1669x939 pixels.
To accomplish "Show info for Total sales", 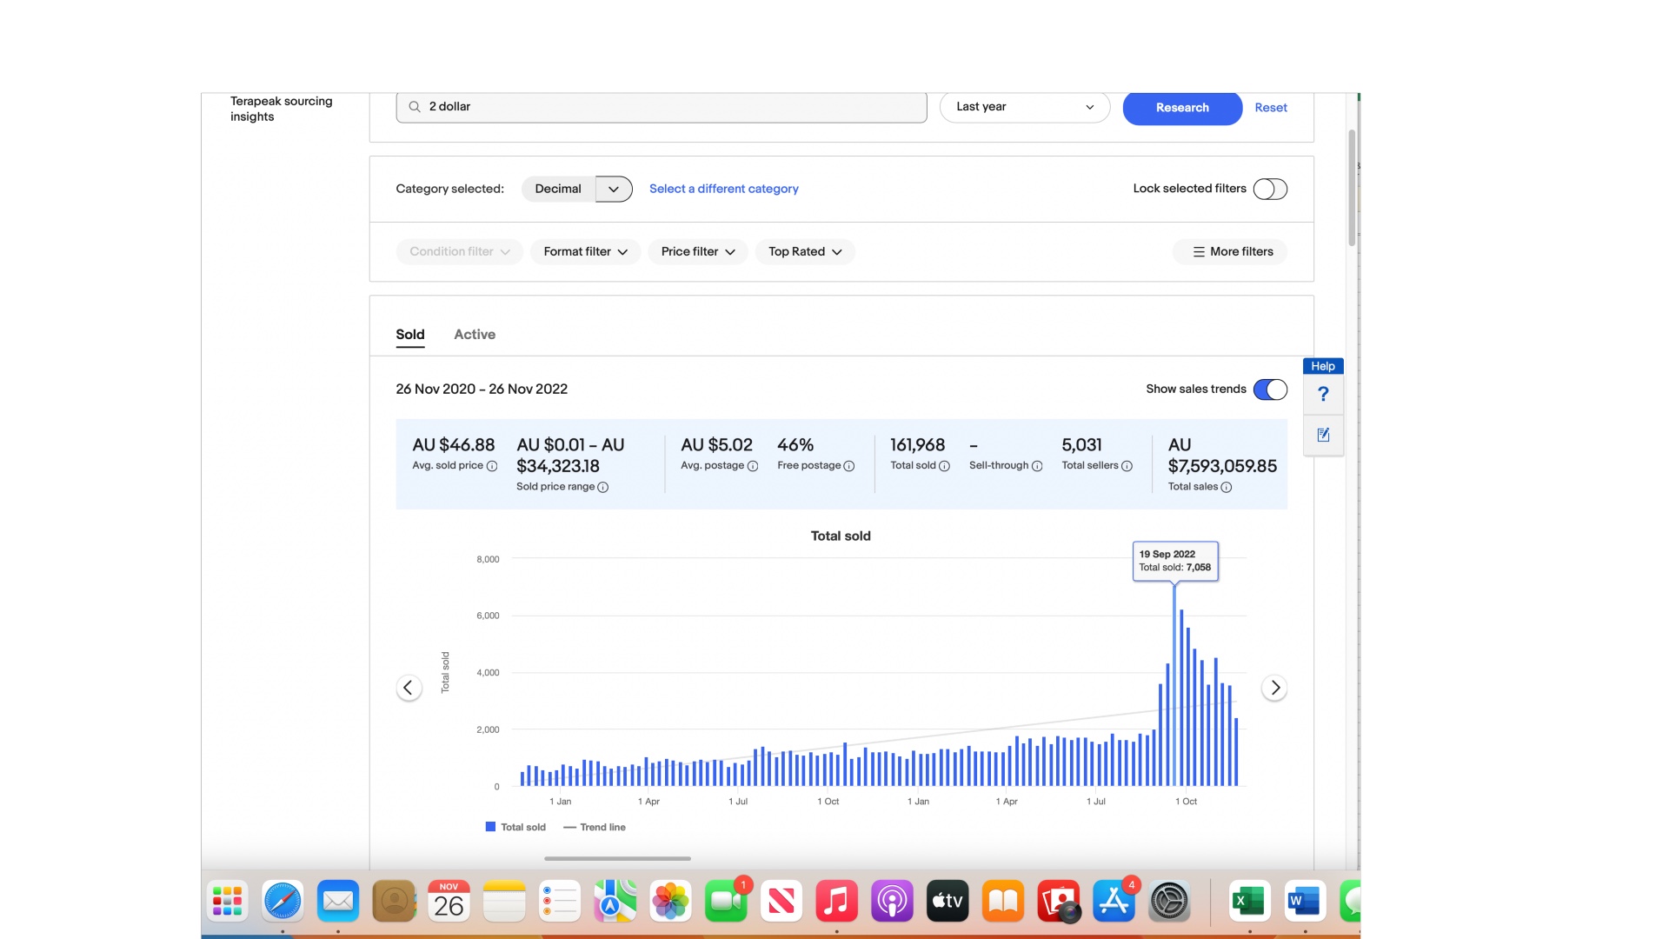I will (x=1227, y=487).
